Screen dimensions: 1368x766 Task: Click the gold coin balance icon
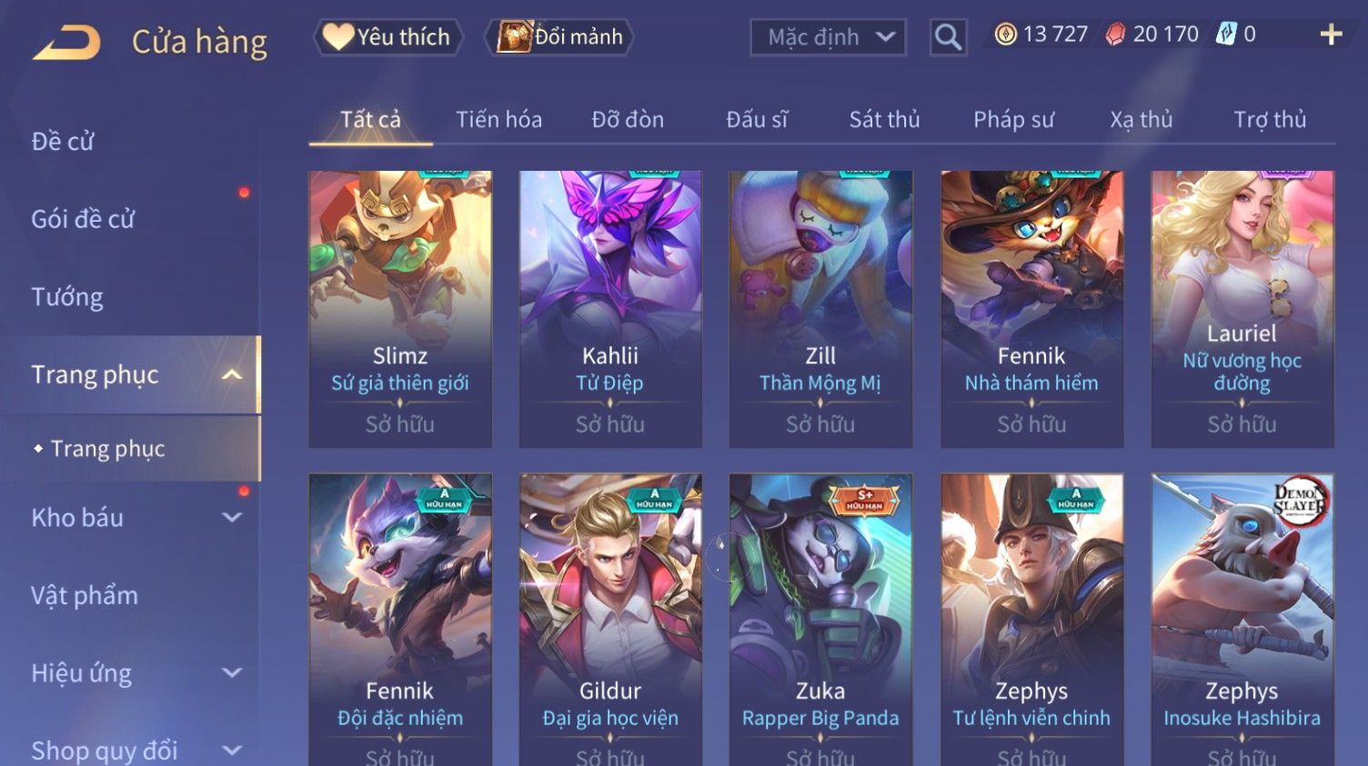pos(1005,35)
